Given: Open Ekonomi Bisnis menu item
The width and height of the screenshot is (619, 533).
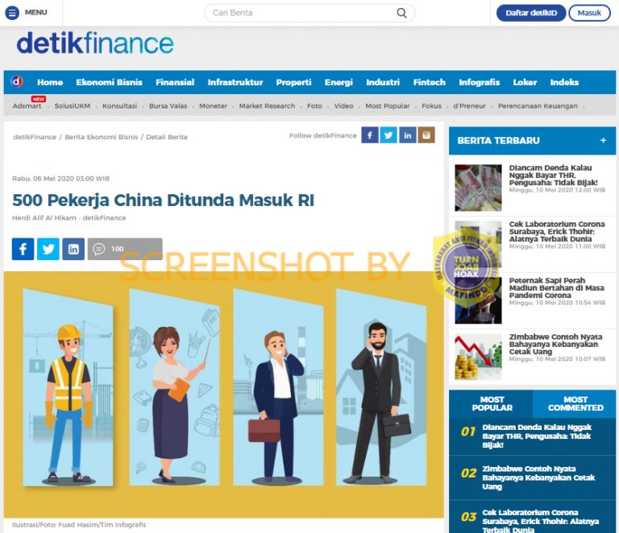Looking at the screenshot, I should pyautogui.click(x=109, y=82).
